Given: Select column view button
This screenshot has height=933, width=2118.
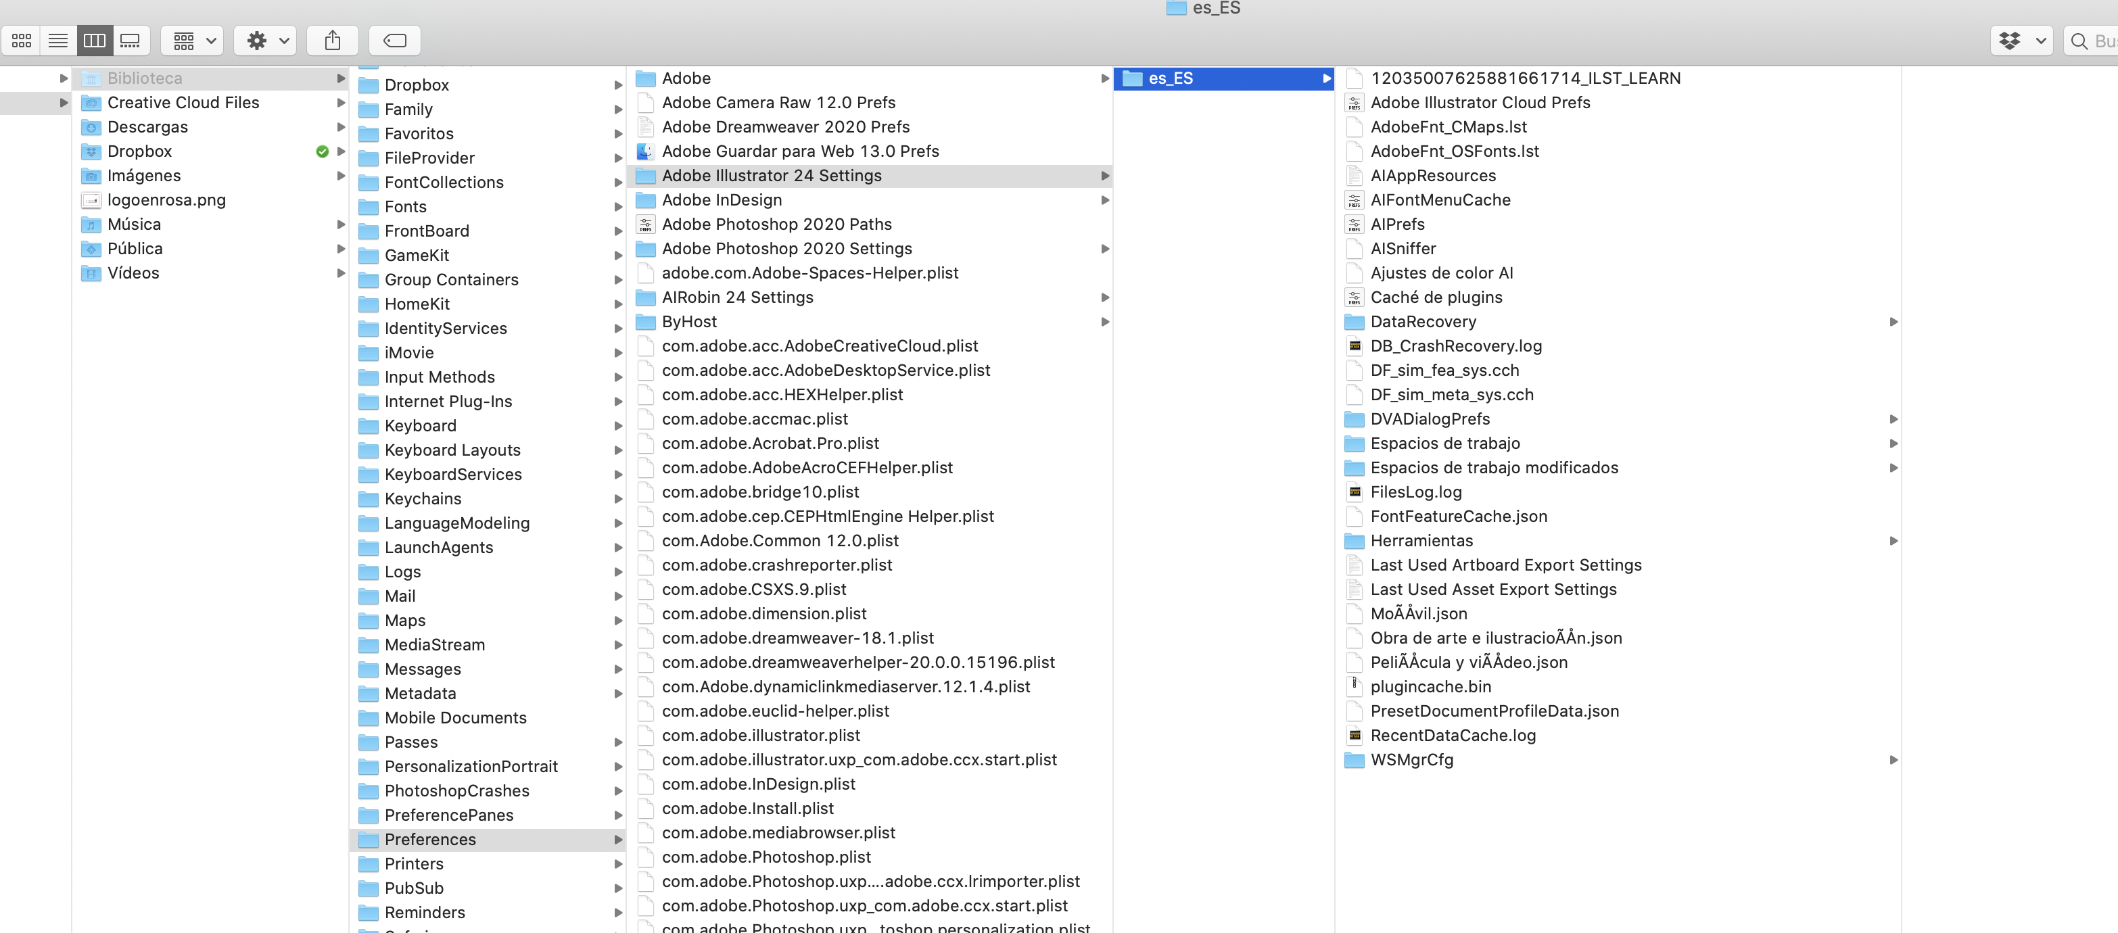Looking at the screenshot, I should (x=95, y=41).
